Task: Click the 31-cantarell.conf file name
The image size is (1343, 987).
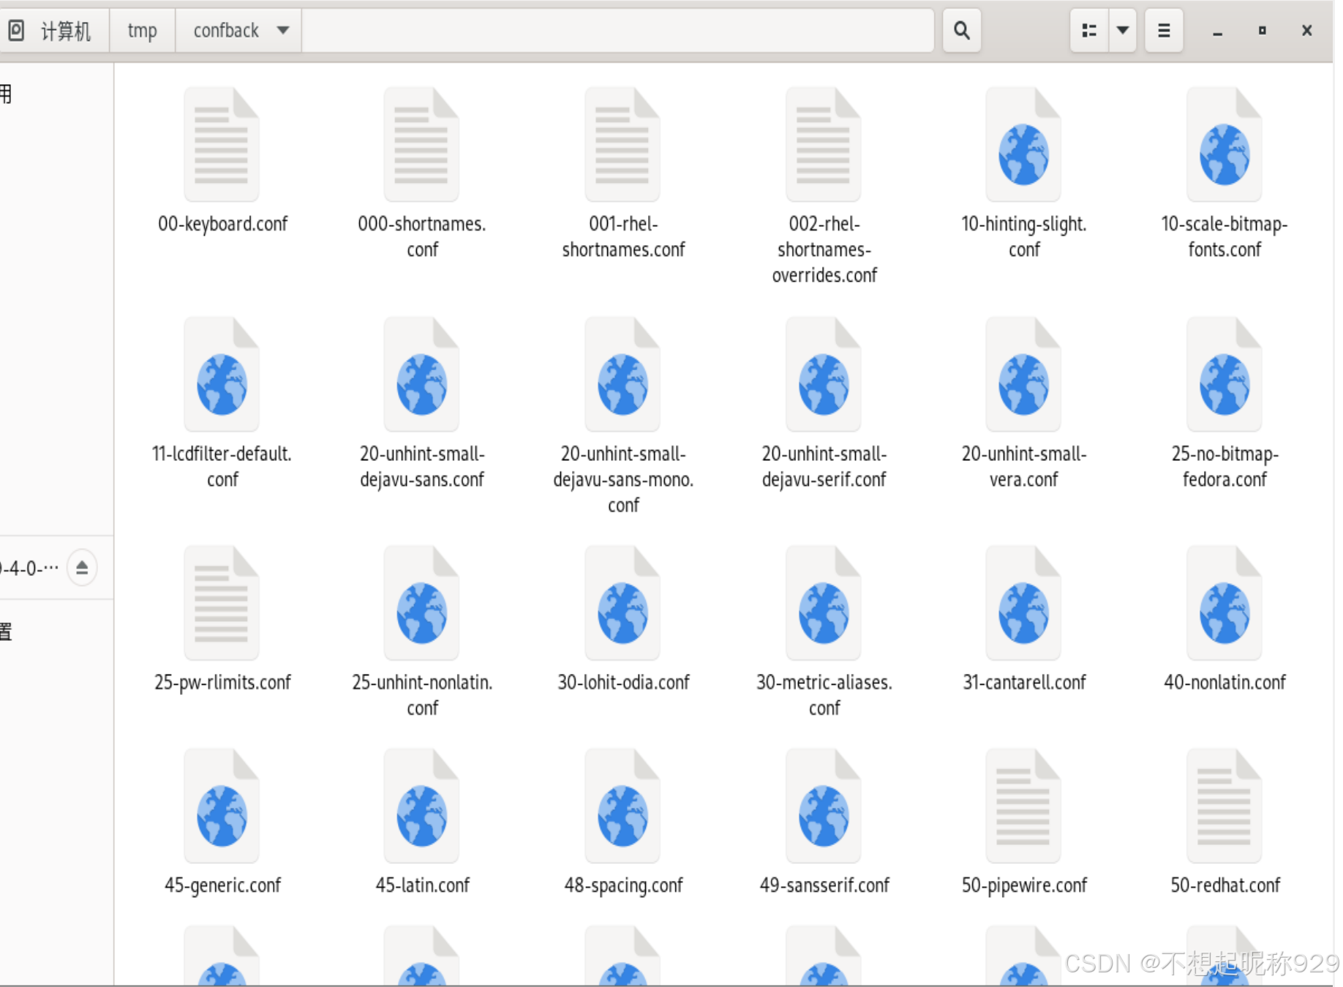Action: tap(1024, 683)
